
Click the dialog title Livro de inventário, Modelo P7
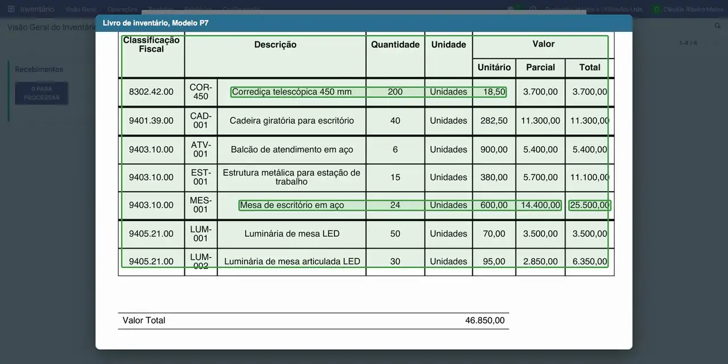156,23
